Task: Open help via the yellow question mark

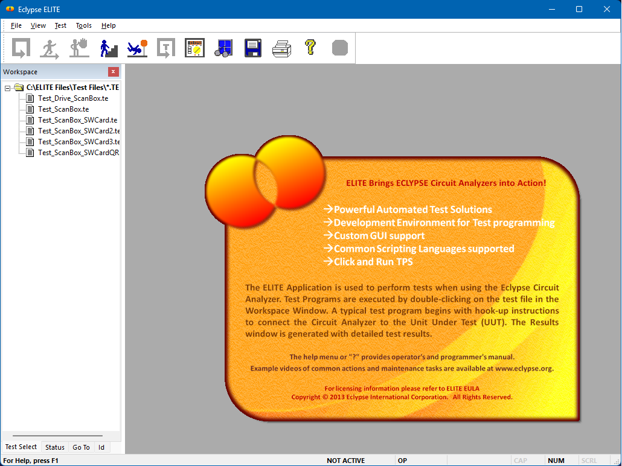Action: (310, 47)
